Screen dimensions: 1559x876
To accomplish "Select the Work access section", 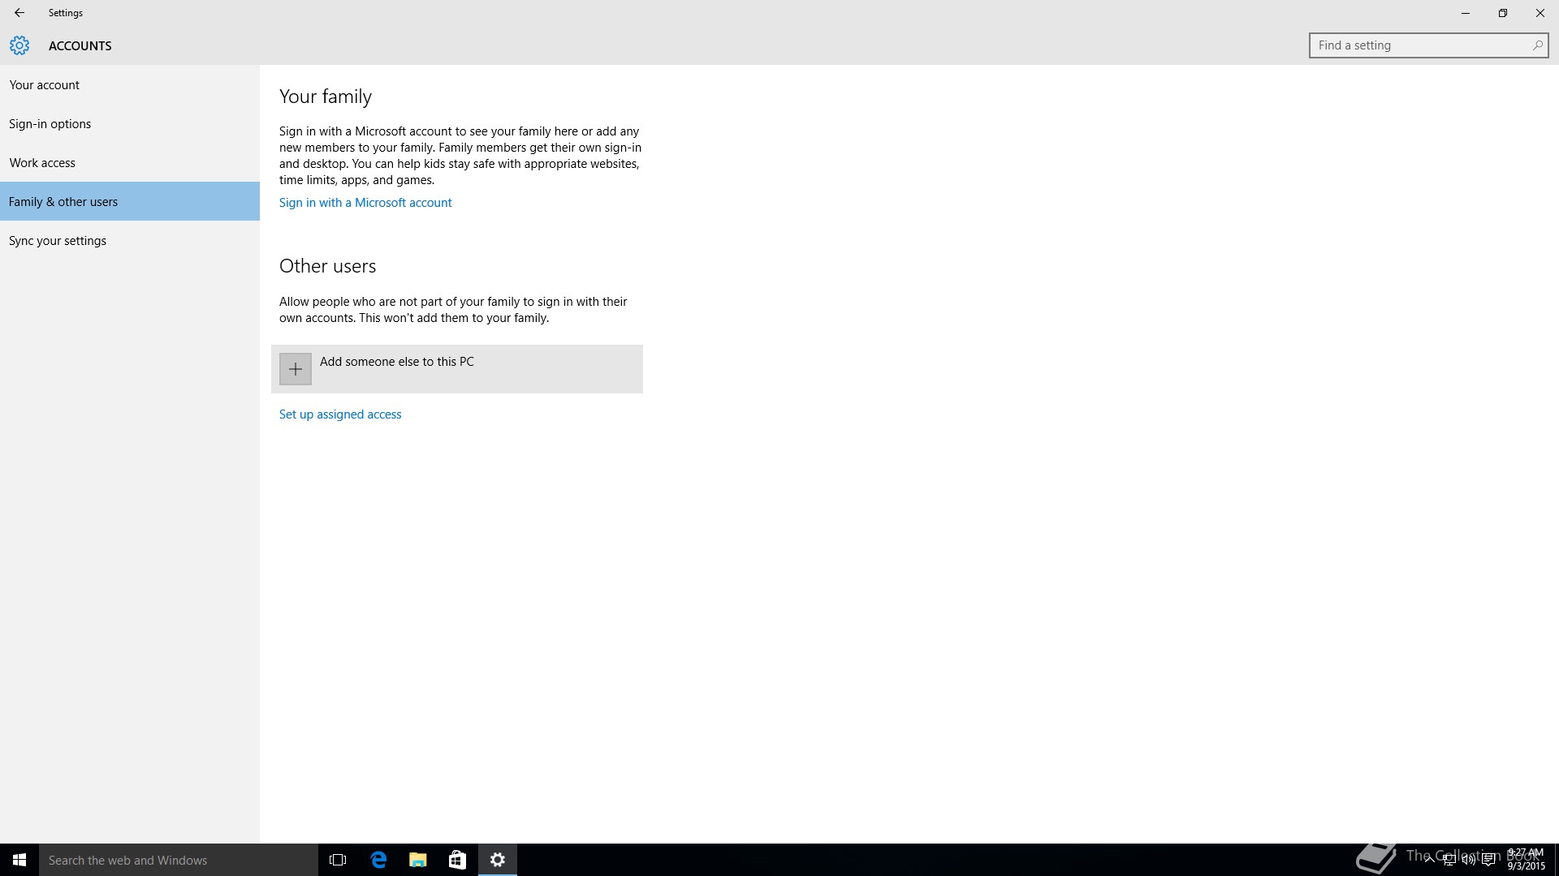I will (42, 163).
